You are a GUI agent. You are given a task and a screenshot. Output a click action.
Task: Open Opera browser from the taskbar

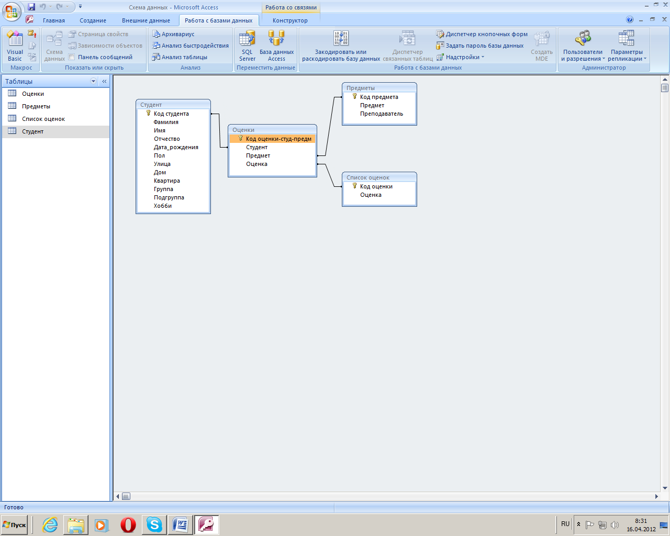click(128, 524)
